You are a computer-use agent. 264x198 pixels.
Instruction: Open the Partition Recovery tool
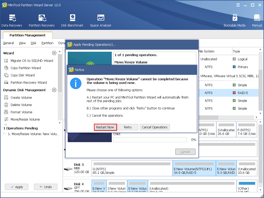[41, 20]
